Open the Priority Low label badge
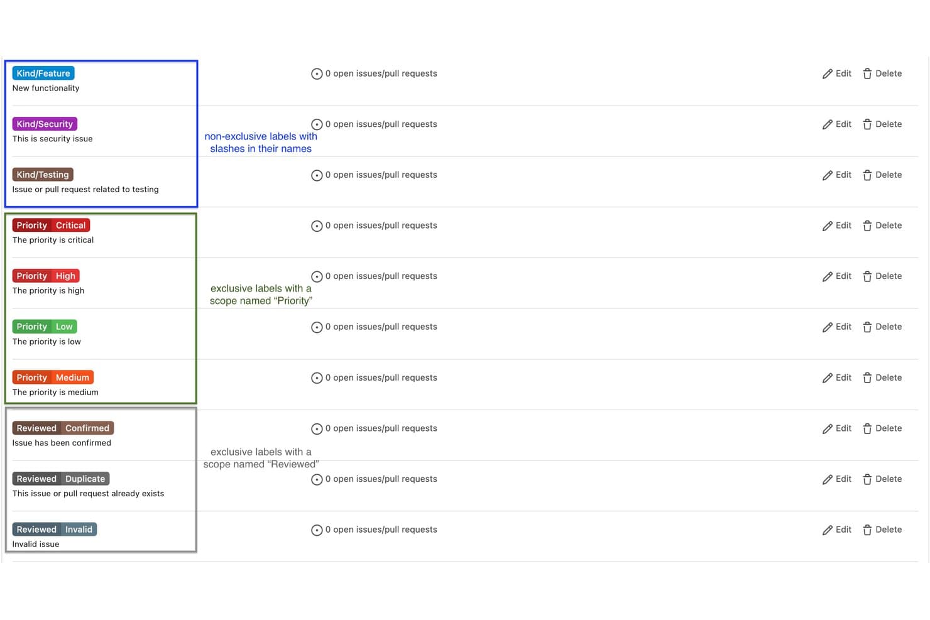The width and height of the screenshot is (930, 620). (x=45, y=327)
